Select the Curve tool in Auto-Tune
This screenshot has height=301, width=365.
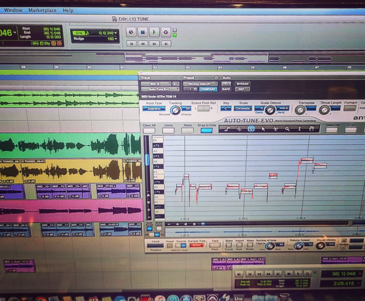pyautogui.click(x=239, y=129)
